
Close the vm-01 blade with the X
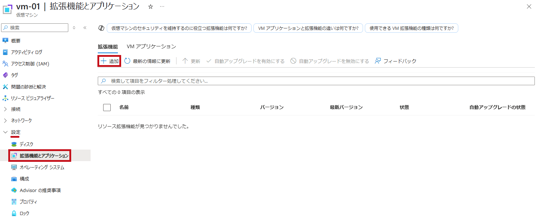(x=529, y=6)
